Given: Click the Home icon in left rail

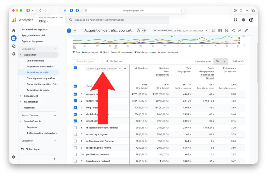Looking at the screenshot, I should [x=14, y=31].
